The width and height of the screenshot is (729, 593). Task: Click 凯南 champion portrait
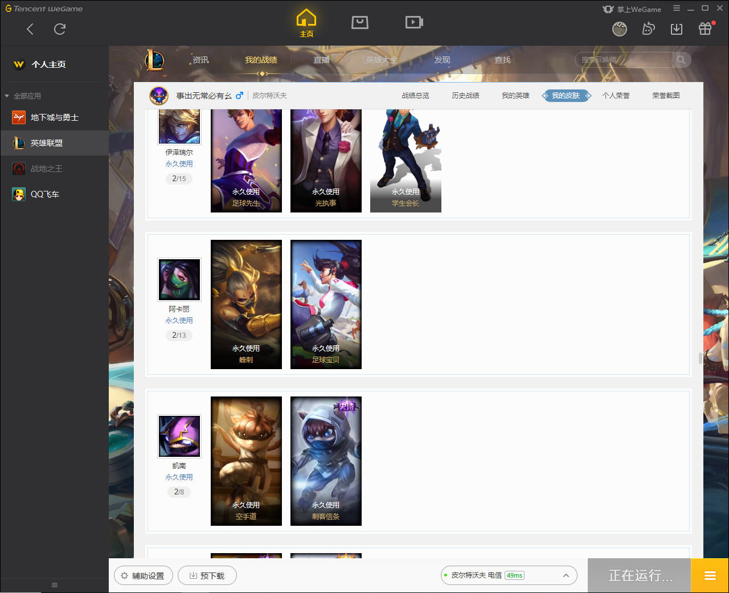(179, 436)
